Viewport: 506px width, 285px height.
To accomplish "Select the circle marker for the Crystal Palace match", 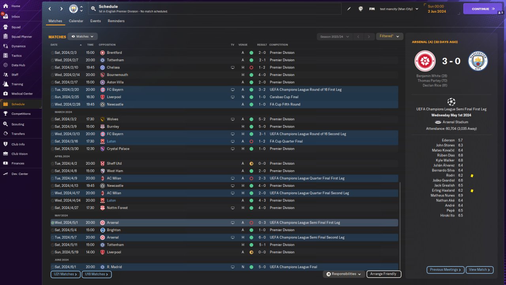I will [x=53, y=149].
